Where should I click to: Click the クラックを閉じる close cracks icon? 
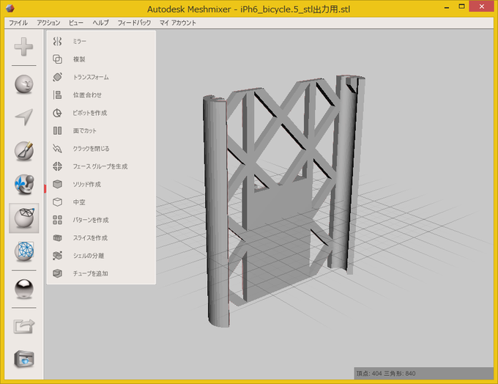pos(57,149)
